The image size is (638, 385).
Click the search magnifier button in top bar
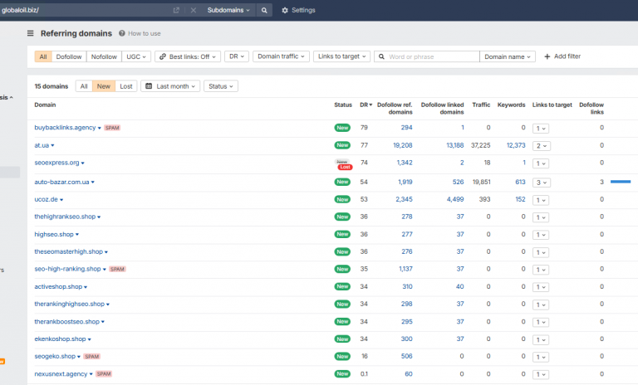pyautogui.click(x=264, y=10)
